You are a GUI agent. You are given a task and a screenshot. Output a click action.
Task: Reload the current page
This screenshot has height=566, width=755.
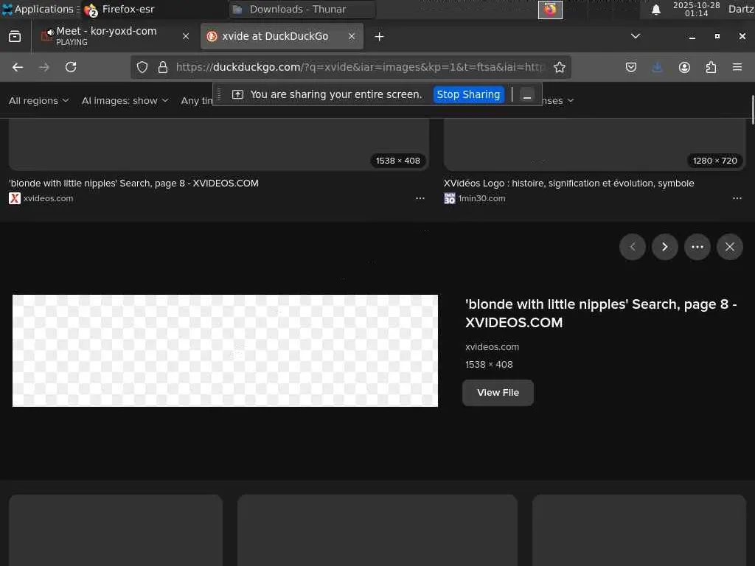[71, 67]
